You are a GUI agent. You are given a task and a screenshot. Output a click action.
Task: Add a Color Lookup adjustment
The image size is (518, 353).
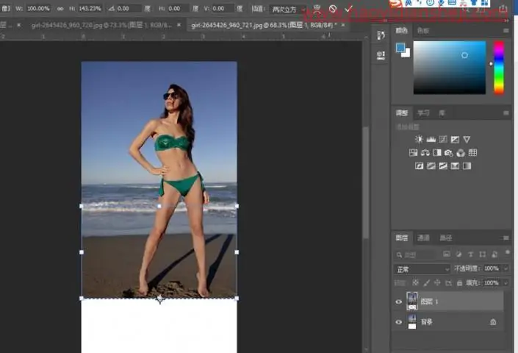(x=472, y=152)
